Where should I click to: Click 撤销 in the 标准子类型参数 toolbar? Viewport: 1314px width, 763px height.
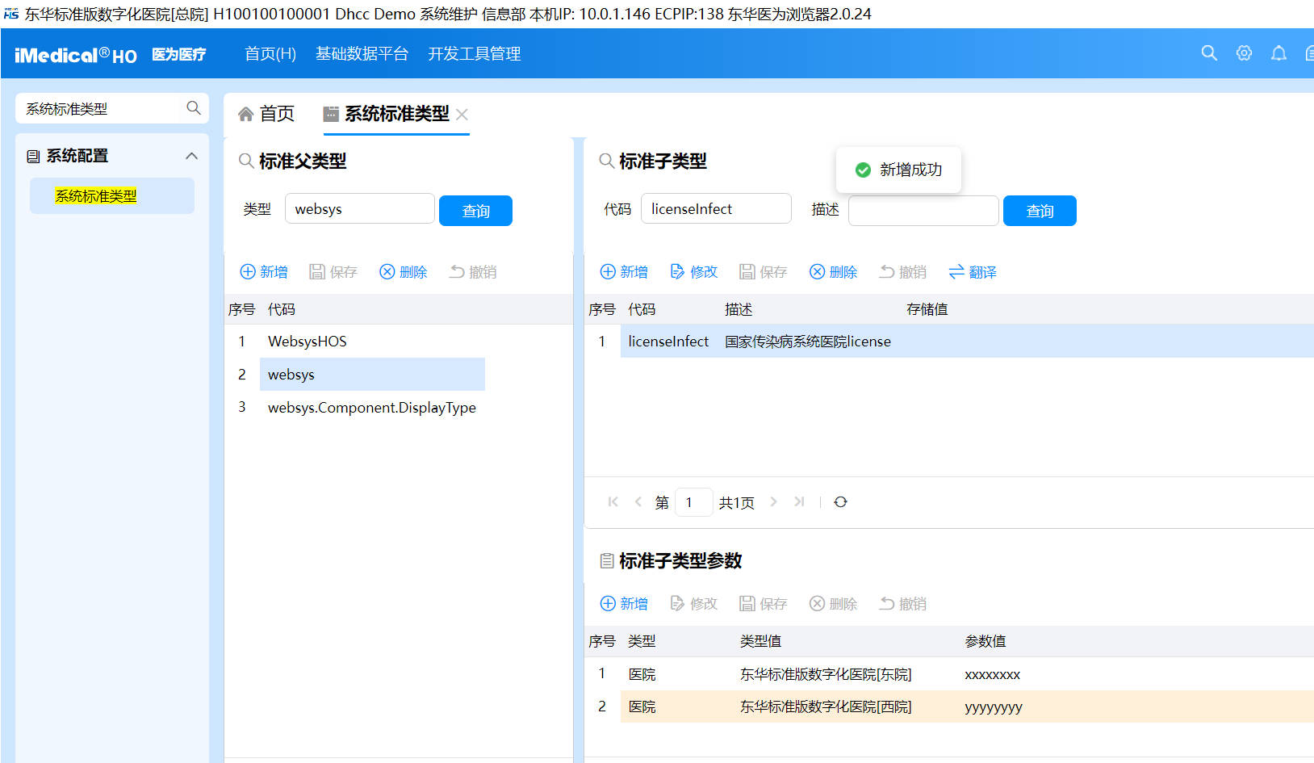(903, 604)
